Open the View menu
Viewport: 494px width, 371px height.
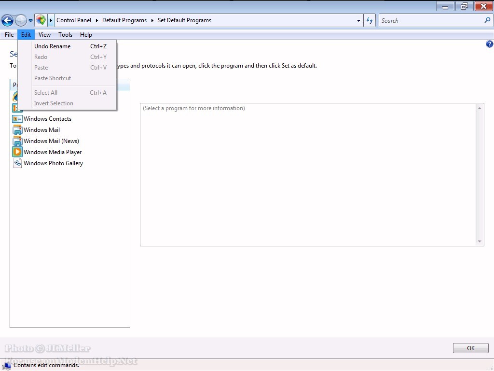44,35
